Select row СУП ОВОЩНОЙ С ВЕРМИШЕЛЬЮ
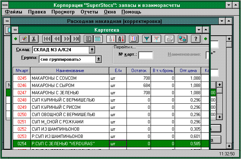 click(111, 115)
